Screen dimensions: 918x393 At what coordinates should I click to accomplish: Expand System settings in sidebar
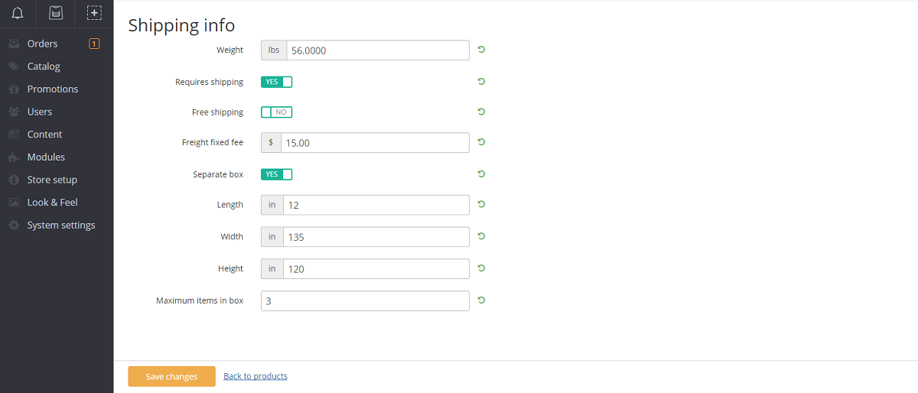(61, 226)
